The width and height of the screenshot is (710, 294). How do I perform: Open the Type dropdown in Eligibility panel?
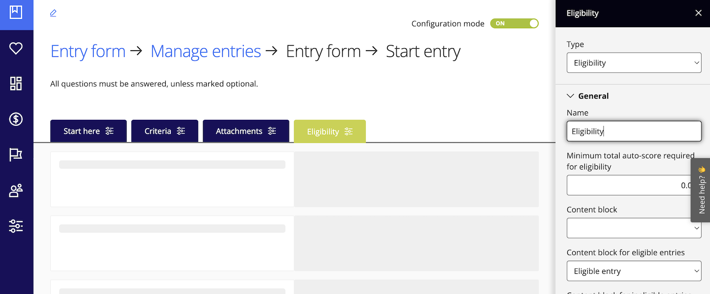tap(634, 62)
